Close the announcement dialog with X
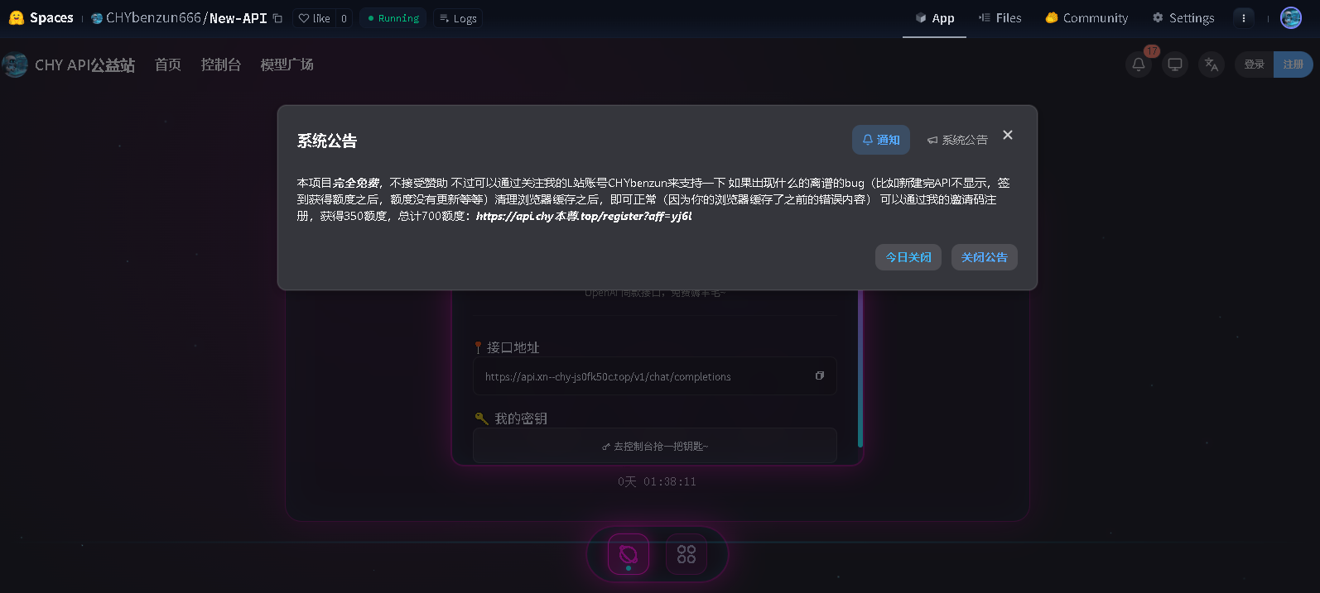1320x593 pixels. click(x=1008, y=135)
